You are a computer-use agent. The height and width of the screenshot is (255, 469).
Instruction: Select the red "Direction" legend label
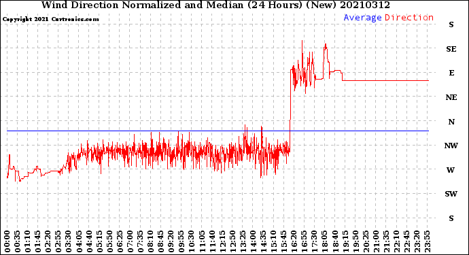click(409, 18)
